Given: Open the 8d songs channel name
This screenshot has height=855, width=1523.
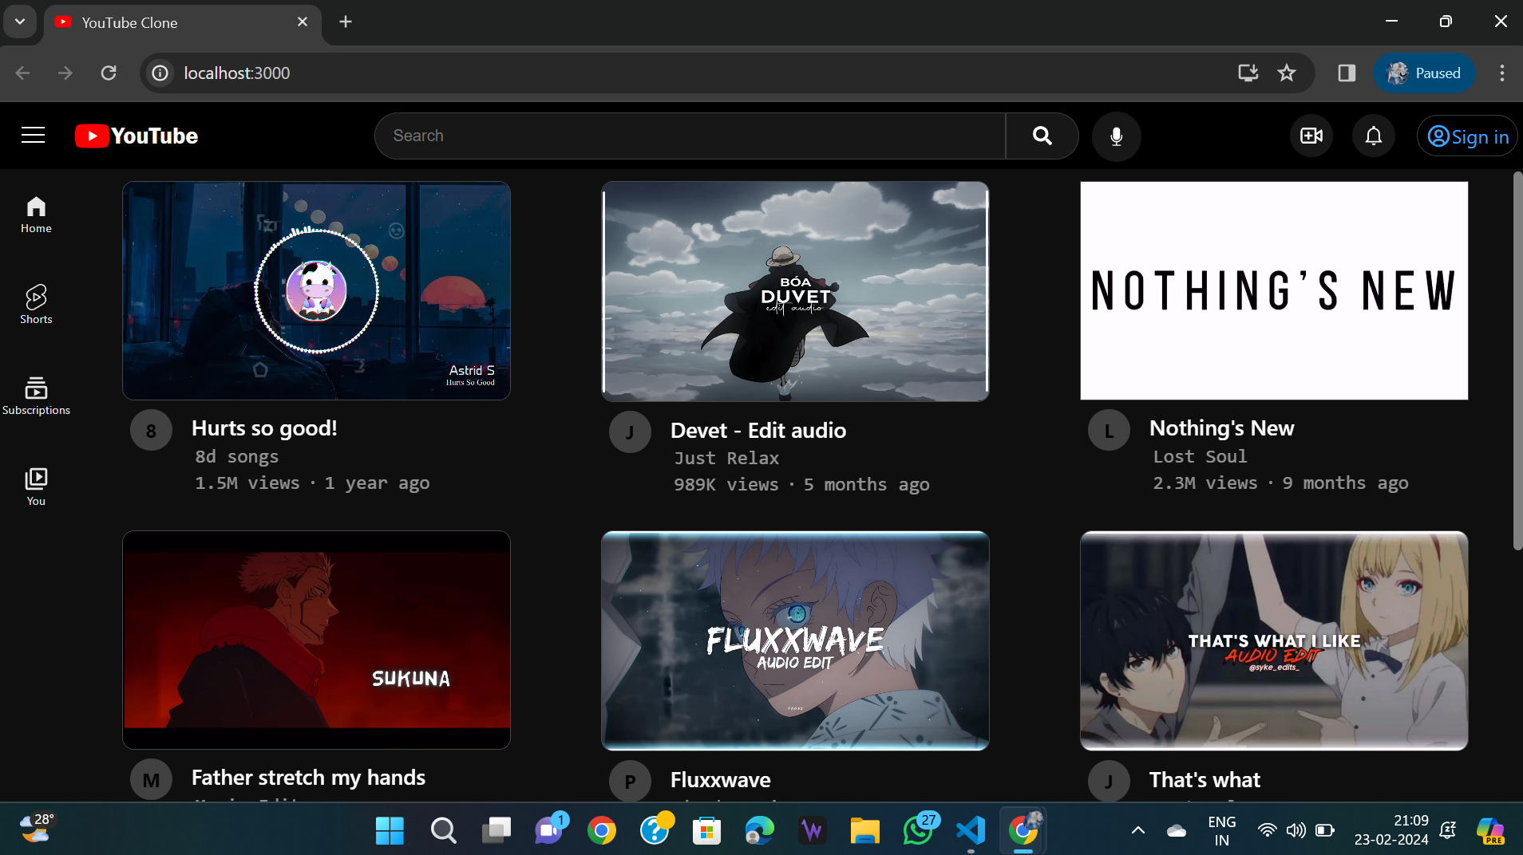Looking at the screenshot, I should tap(236, 457).
